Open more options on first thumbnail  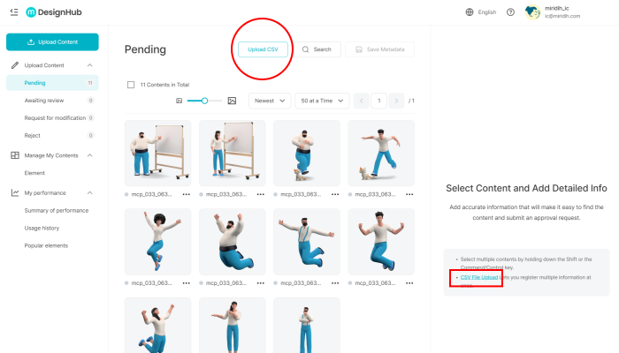187,193
